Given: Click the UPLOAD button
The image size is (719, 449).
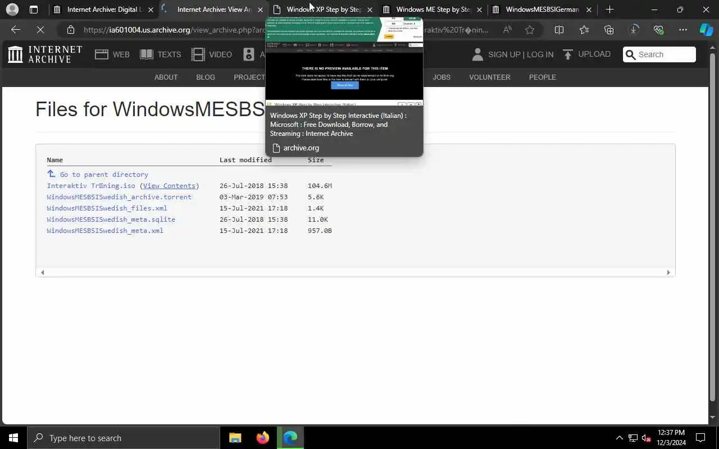Looking at the screenshot, I should (586, 54).
